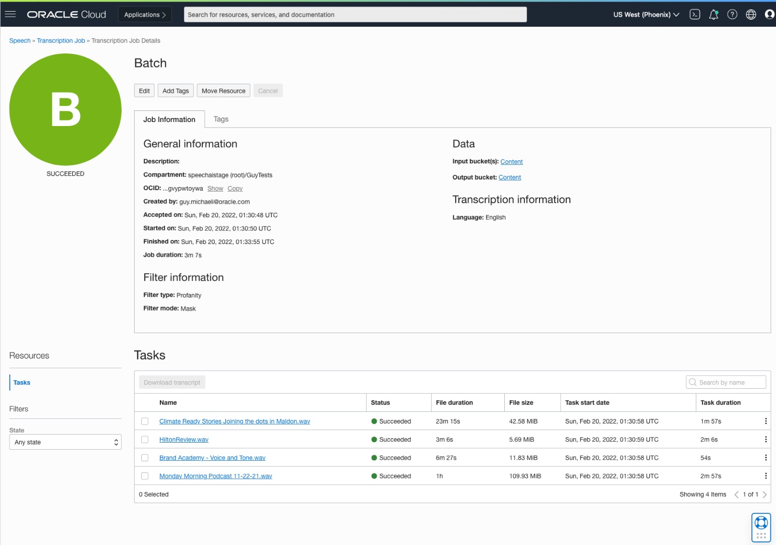Check the HiltonReview.wav task checkbox
The image size is (776, 545).
(145, 440)
